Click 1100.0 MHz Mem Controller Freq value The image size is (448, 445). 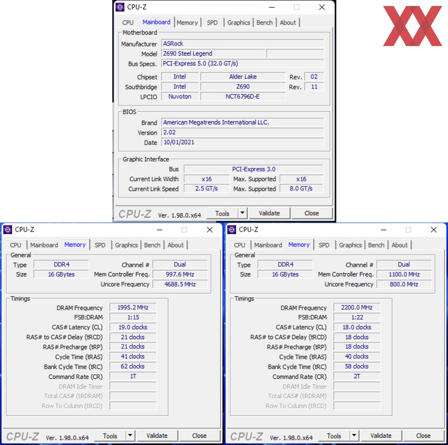click(x=404, y=274)
